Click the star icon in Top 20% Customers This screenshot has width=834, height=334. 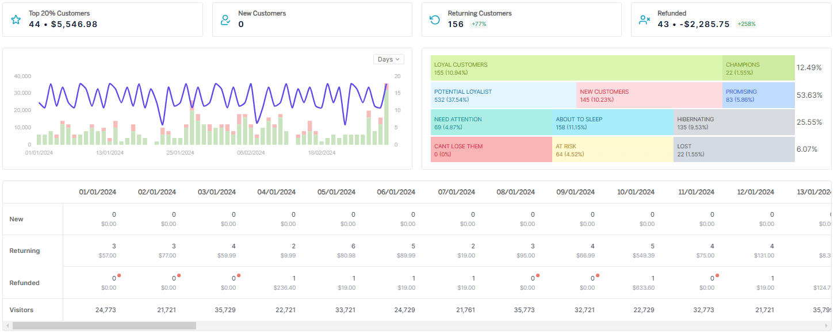coord(16,20)
